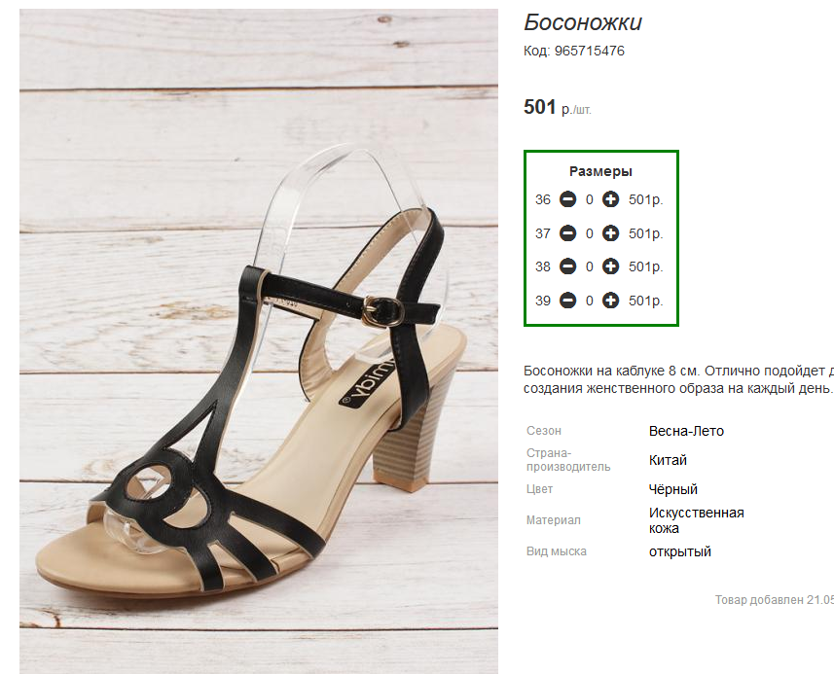Click the Чёрный color value
This screenshot has width=834, height=674.
672,489
